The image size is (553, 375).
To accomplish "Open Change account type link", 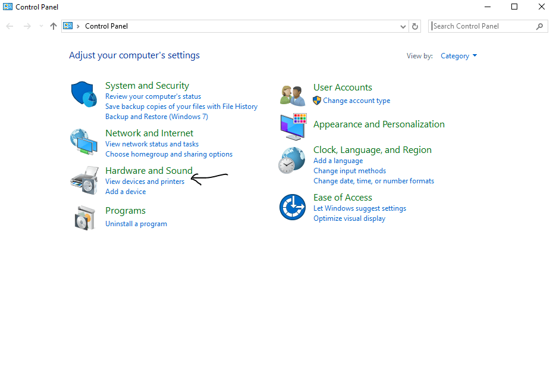I will click(x=356, y=101).
